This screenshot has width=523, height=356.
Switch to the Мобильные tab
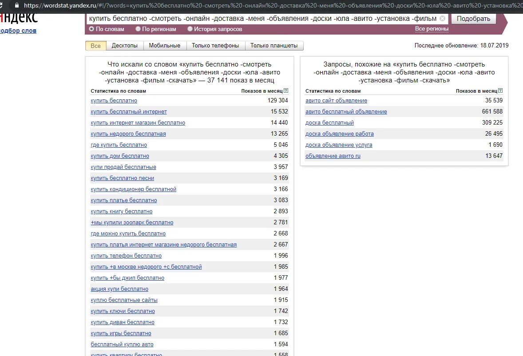coord(165,46)
